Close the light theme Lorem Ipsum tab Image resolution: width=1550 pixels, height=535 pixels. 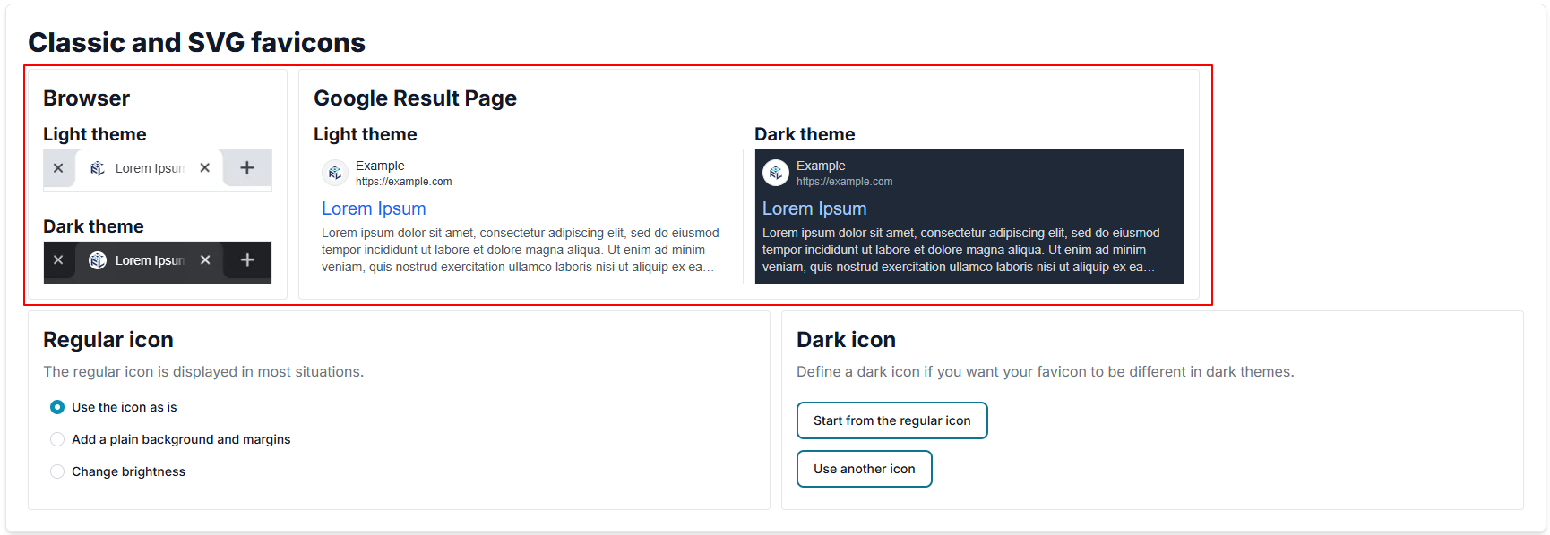[205, 168]
